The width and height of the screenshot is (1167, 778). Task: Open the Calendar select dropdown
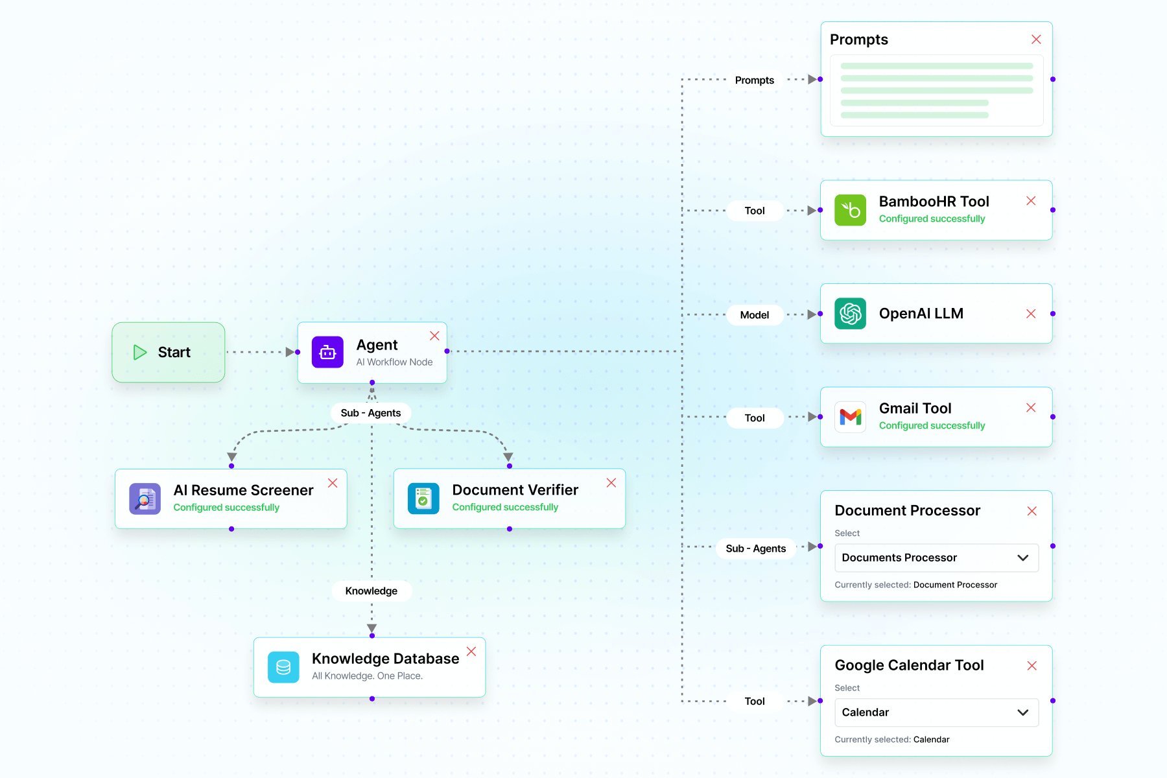[x=936, y=713]
